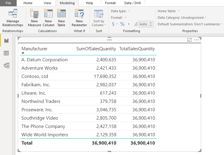Viewport: 224px width, 155px height.
Task: Click value 3,046,735 for Proseware
Action: coord(106,109)
